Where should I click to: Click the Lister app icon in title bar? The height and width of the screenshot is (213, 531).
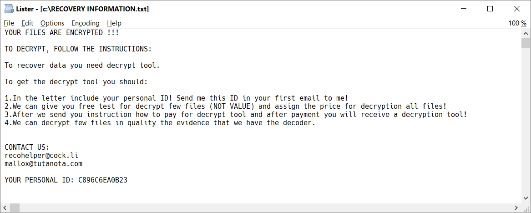[x=9, y=9]
